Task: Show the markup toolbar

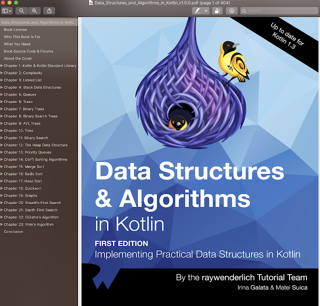Action: (231, 11)
